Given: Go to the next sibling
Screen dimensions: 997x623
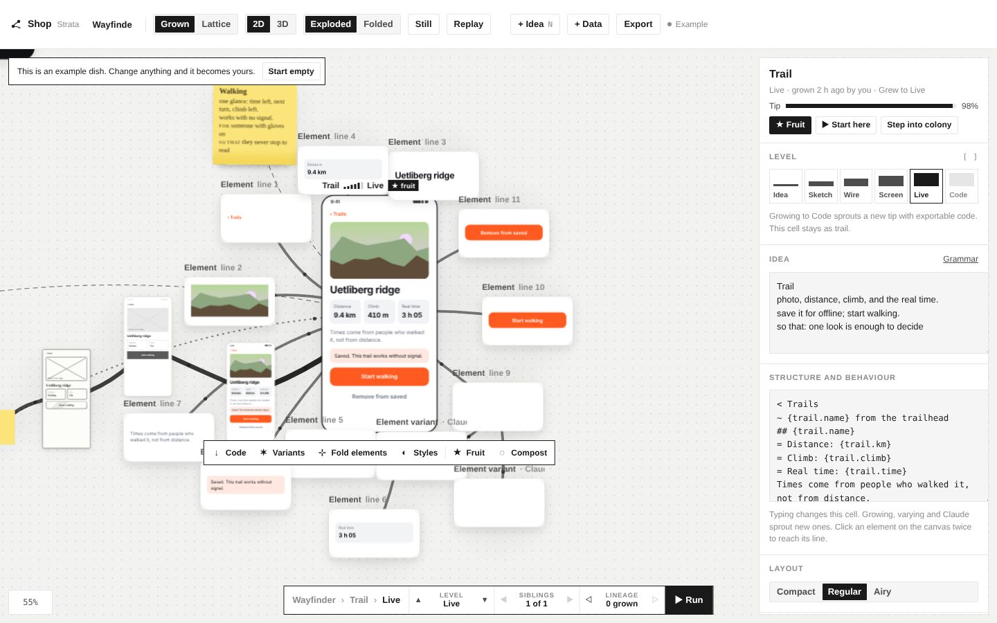Looking at the screenshot, I should tap(570, 600).
